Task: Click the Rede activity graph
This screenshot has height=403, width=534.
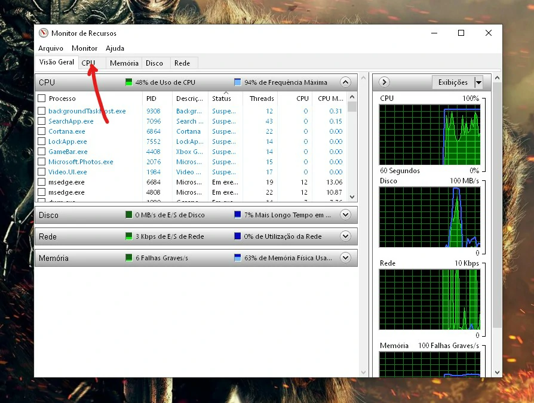Action: pyautogui.click(x=430, y=300)
